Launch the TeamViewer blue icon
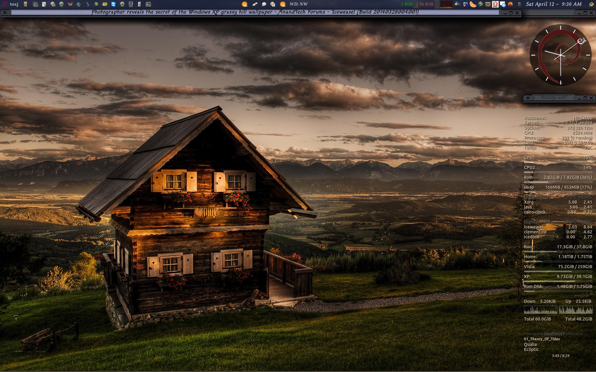This screenshot has height=372, width=596. pos(114,4)
